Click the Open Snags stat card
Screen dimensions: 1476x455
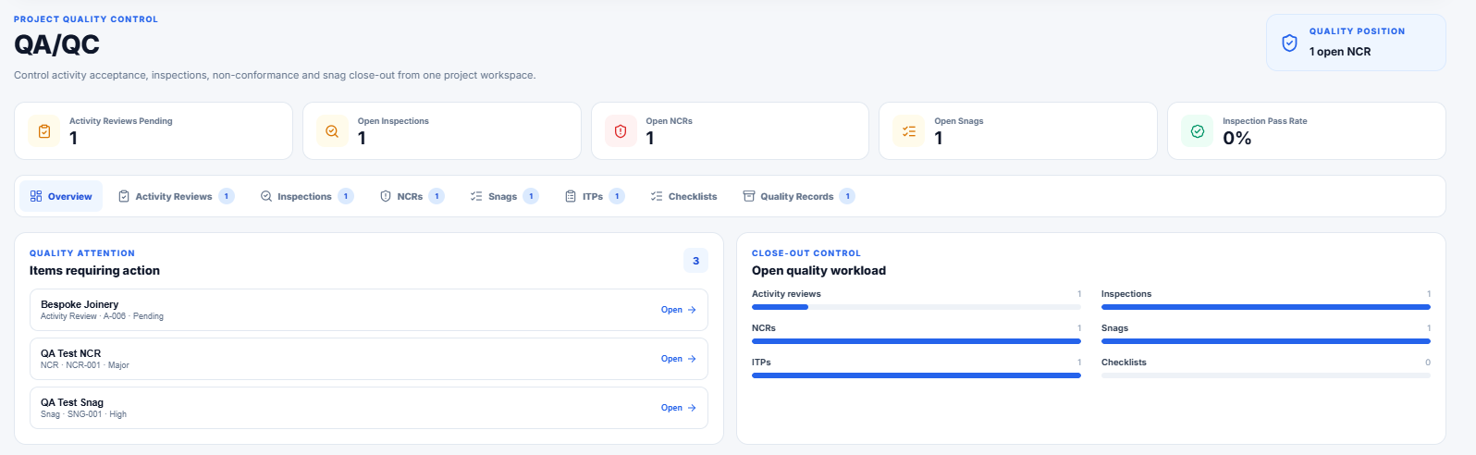[1018, 131]
